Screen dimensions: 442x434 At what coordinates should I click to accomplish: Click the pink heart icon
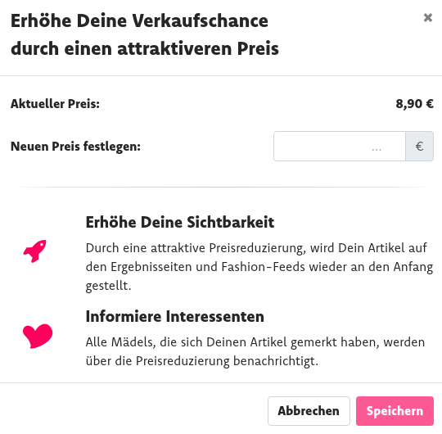38,336
